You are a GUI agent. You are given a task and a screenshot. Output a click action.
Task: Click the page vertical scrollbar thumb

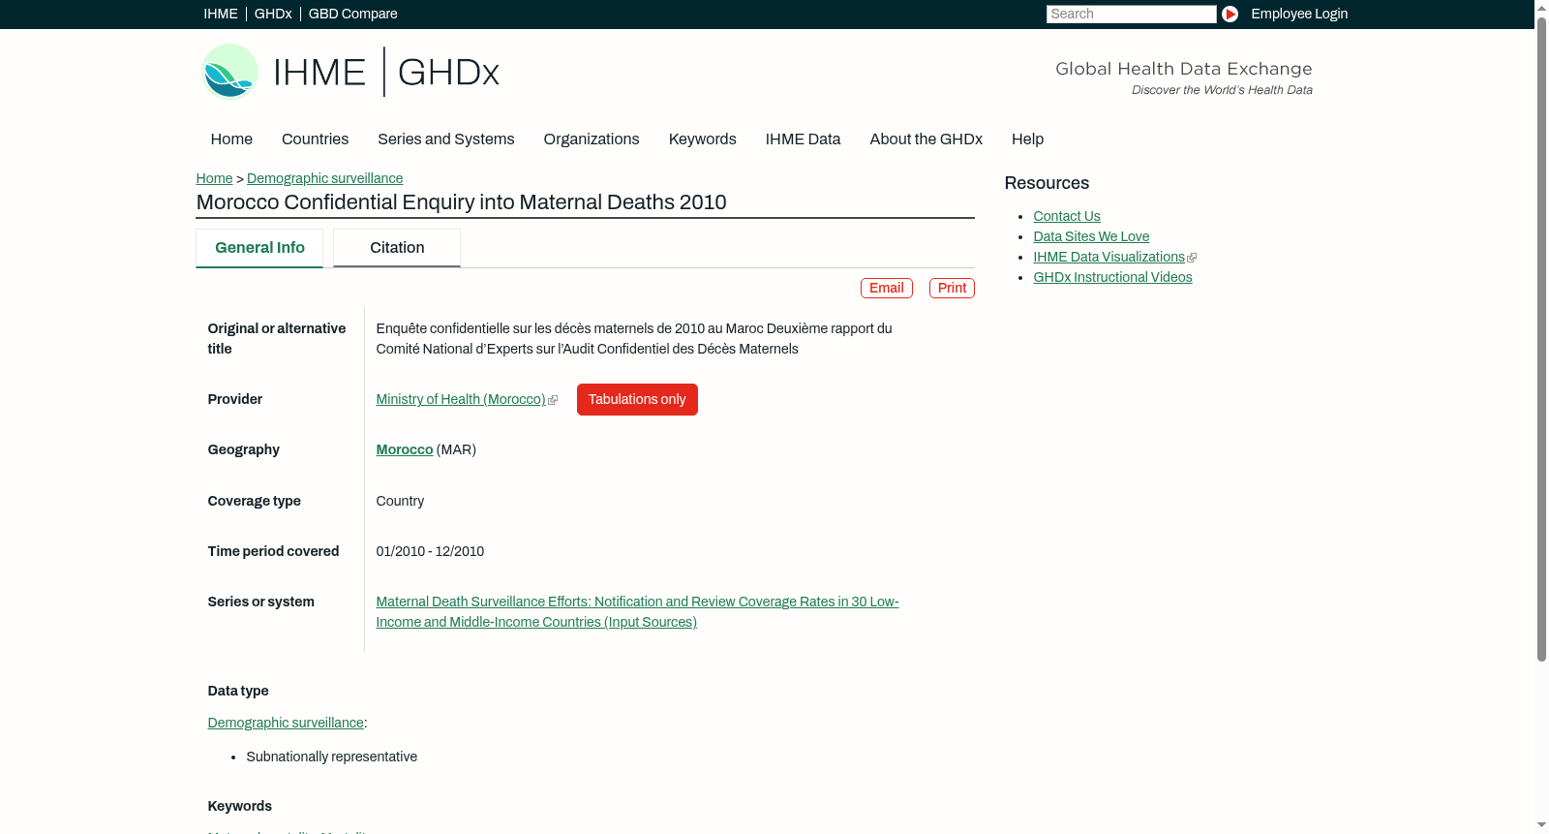pyautogui.click(x=1541, y=339)
